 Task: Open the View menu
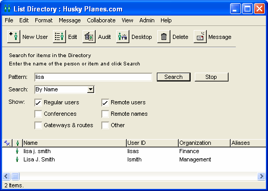pyautogui.click(x=127, y=20)
